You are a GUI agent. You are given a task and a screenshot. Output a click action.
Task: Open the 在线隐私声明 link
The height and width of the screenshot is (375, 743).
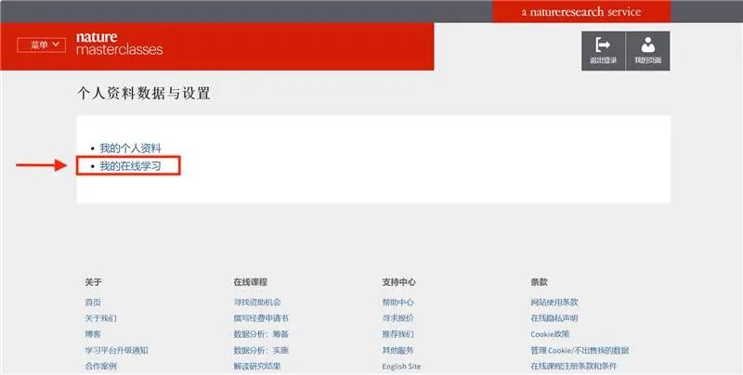(554, 318)
